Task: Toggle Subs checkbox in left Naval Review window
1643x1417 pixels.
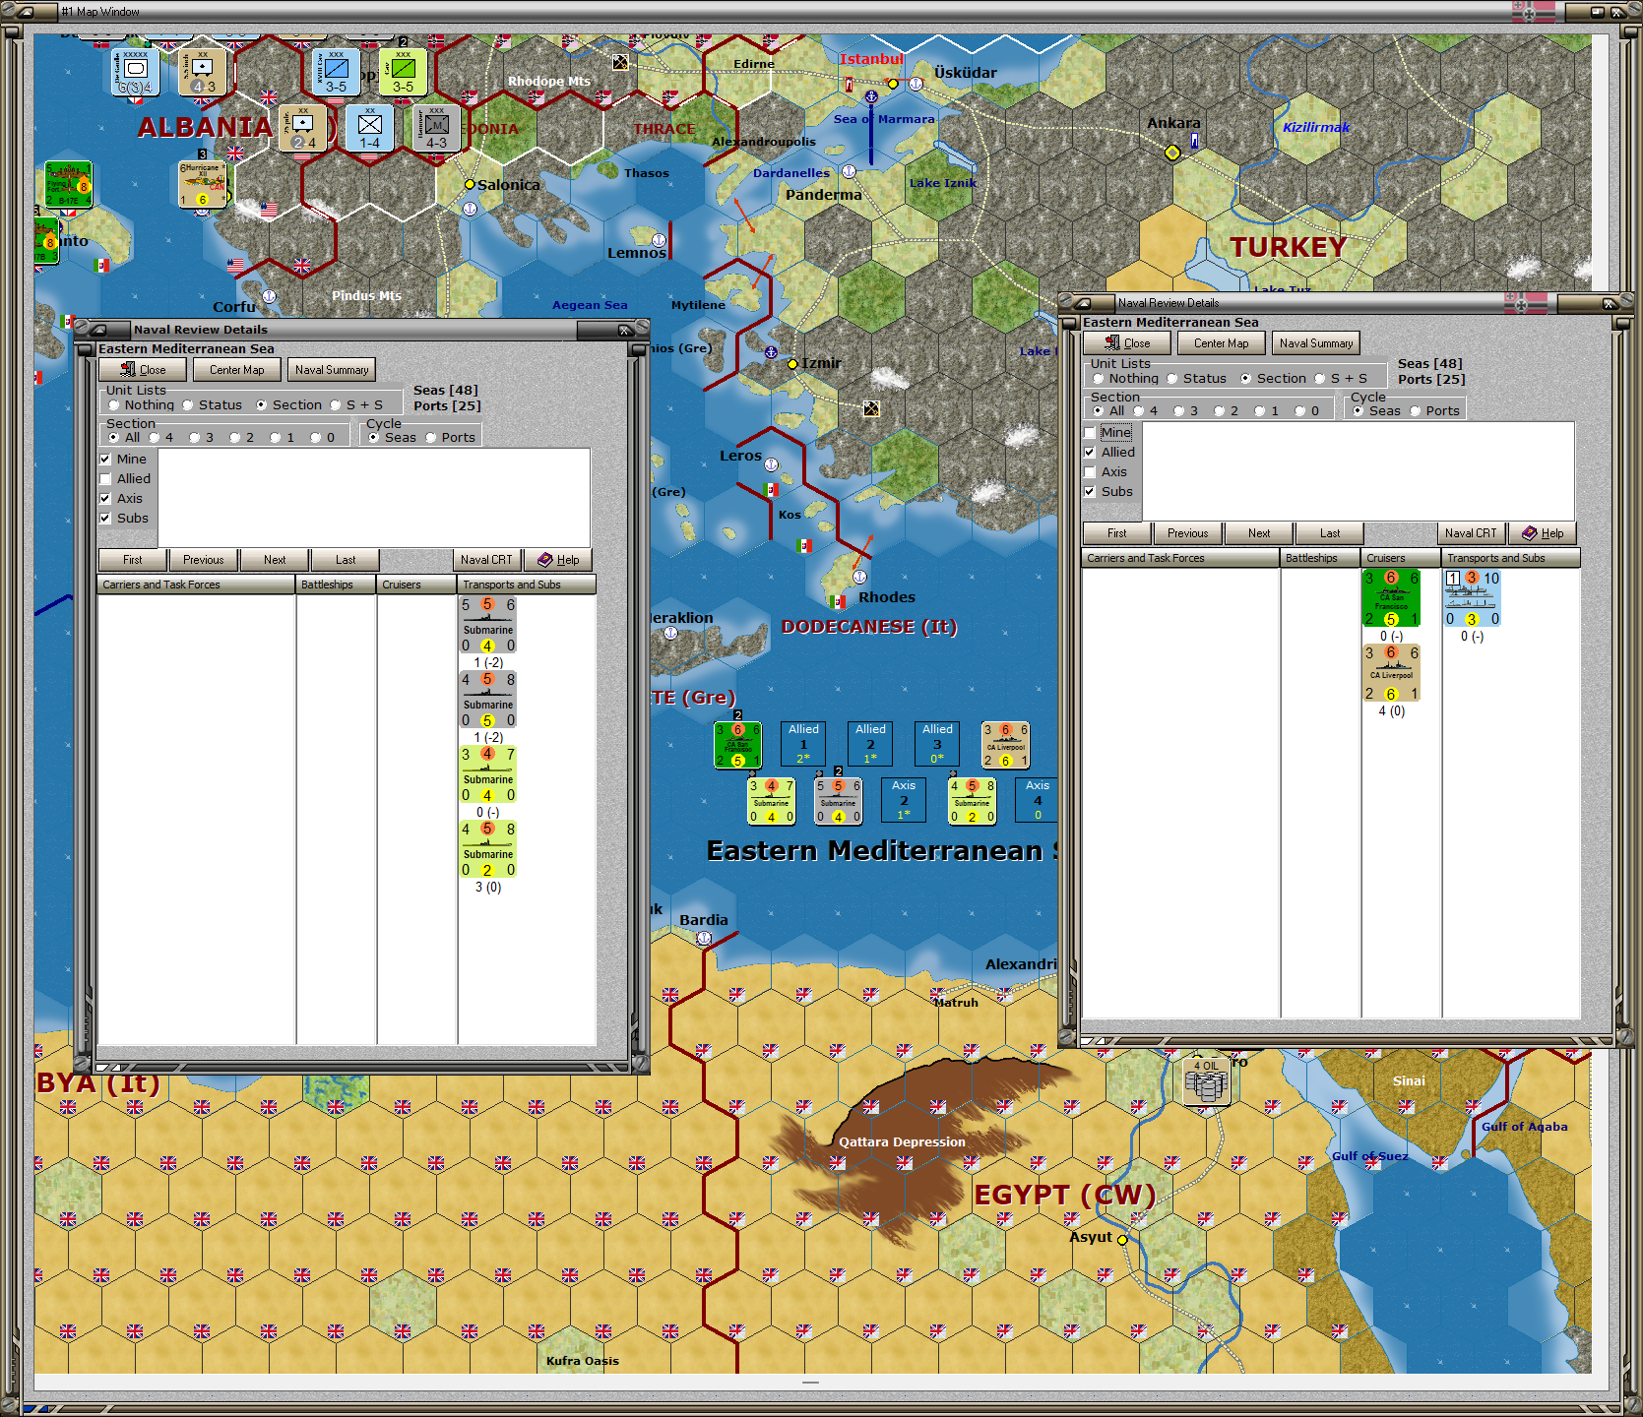Action: 105,519
